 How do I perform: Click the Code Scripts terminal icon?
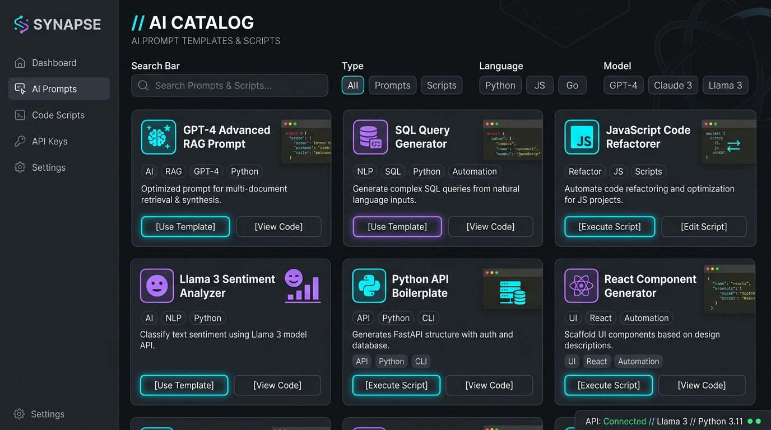(x=20, y=115)
